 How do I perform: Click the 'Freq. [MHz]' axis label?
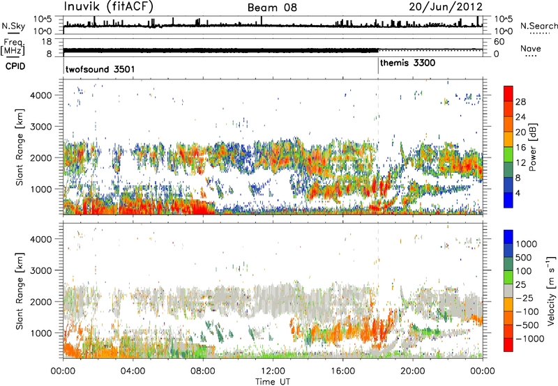pos(13,47)
